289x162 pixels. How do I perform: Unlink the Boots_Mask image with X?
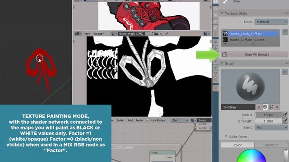tap(161, 34)
